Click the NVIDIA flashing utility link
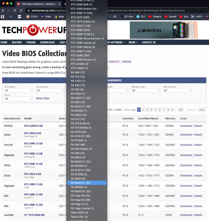This screenshot has width=209, height=221. coord(127,62)
